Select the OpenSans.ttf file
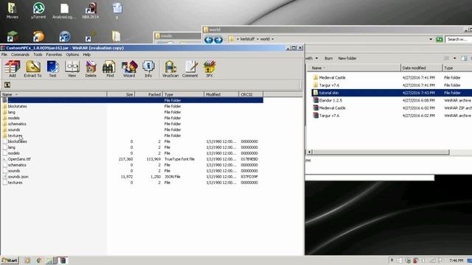 (133, 159)
